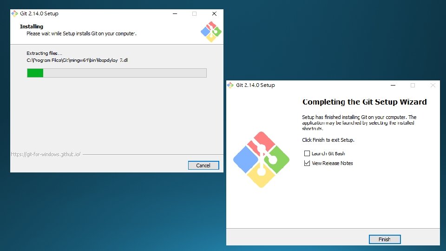Click 'Git 2.14.0 Setup' title of Completing window

click(256, 85)
